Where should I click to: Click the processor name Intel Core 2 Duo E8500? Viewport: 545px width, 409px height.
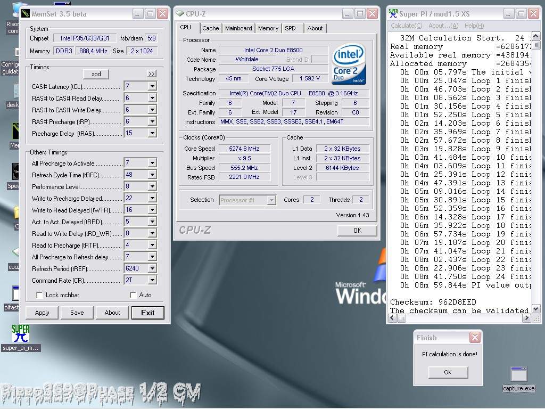pyautogui.click(x=274, y=50)
